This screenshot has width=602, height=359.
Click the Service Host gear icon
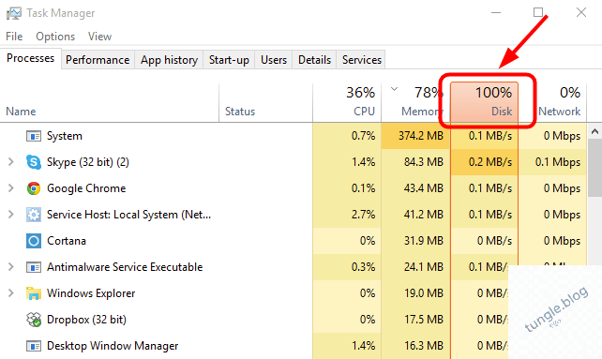pyautogui.click(x=34, y=215)
